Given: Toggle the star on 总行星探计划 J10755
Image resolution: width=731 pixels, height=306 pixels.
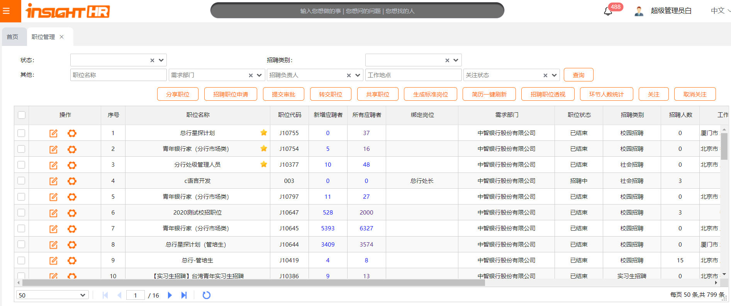Looking at the screenshot, I should pos(264,133).
